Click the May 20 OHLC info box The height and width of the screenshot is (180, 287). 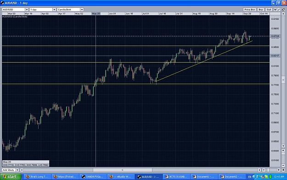point(26,163)
